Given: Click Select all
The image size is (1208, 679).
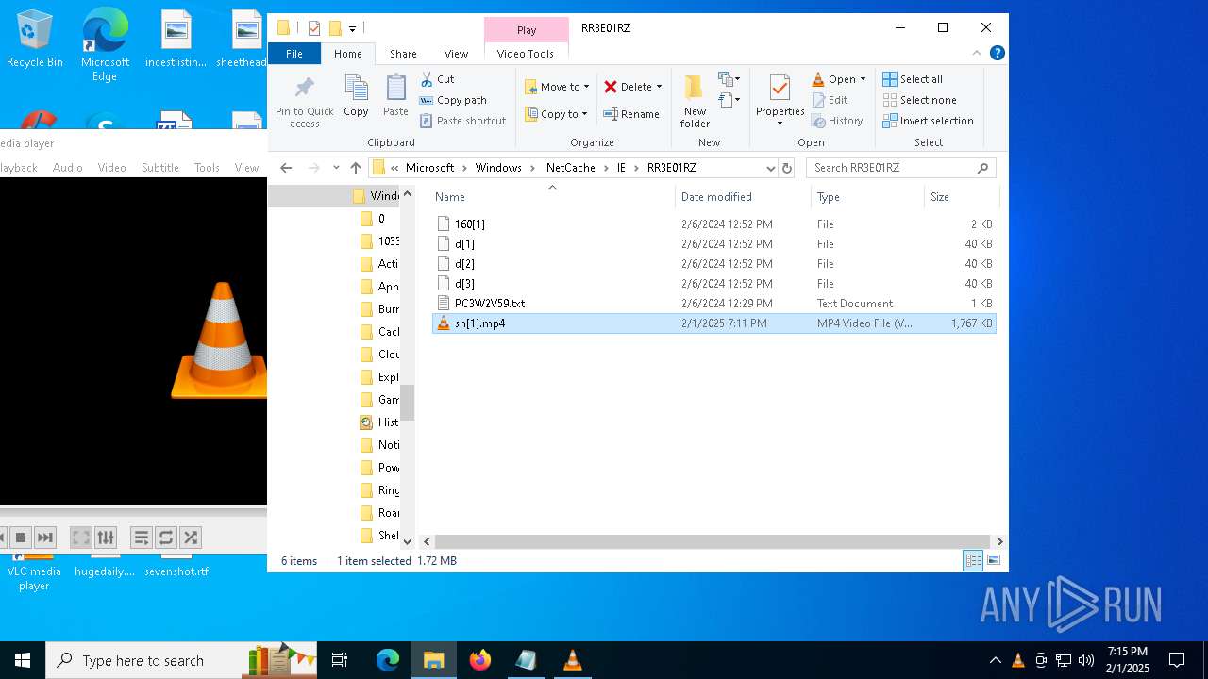Looking at the screenshot, I should point(913,79).
